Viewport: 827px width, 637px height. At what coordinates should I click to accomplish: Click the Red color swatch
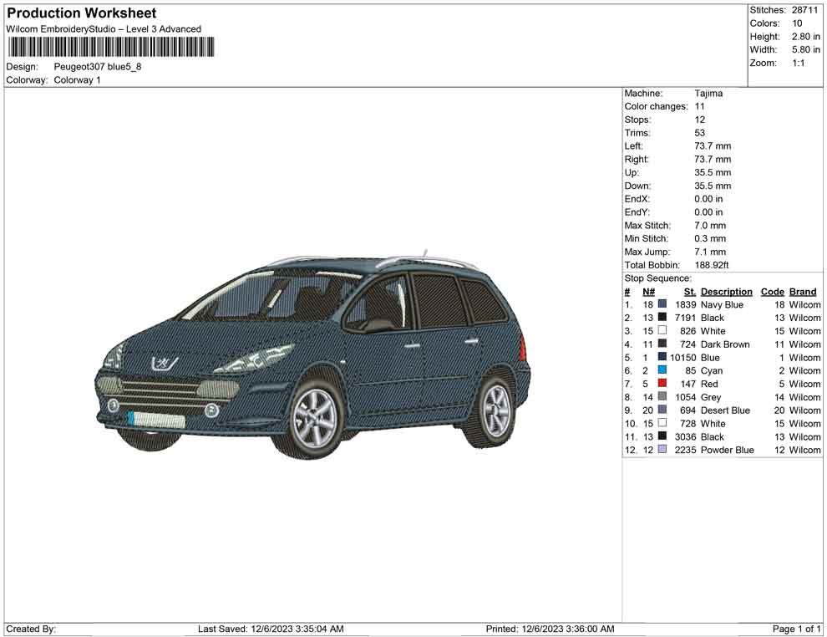662,383
